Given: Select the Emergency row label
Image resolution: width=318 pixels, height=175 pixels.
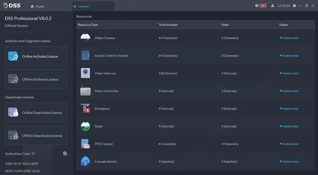Looking at the screenshot, I should pyautogui.click(x=103, y=109).
